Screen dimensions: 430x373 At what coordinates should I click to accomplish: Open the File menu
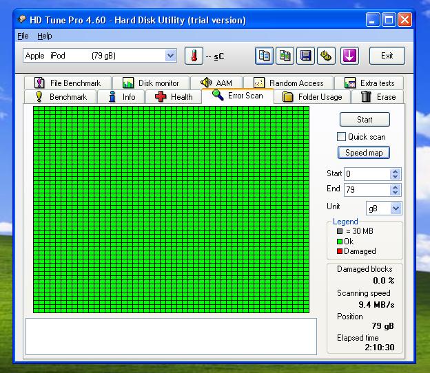point(23,36)
